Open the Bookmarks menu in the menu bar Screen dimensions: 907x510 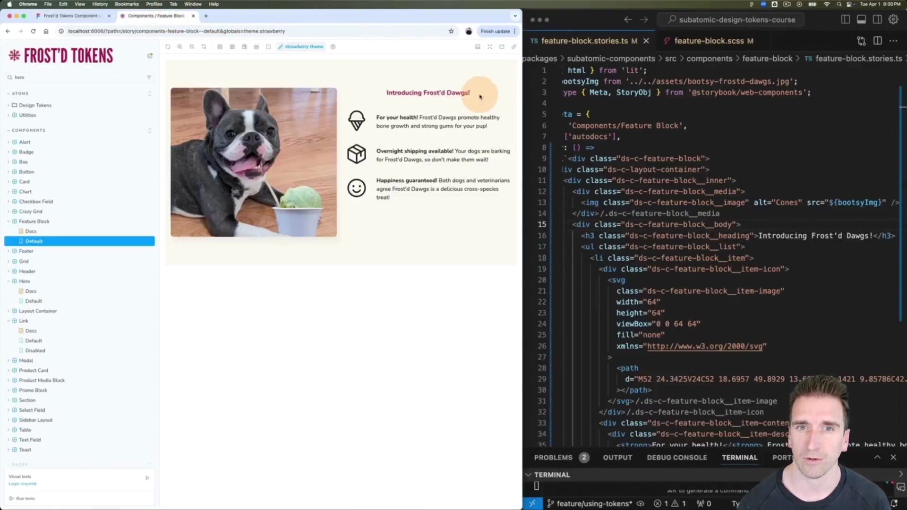pyautogui.click(x=127, y=4)
